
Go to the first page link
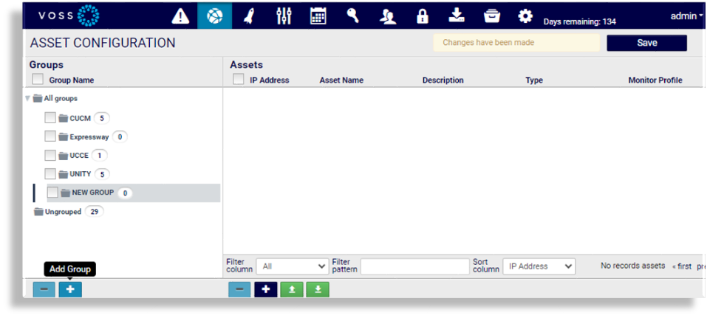[681, 266]
